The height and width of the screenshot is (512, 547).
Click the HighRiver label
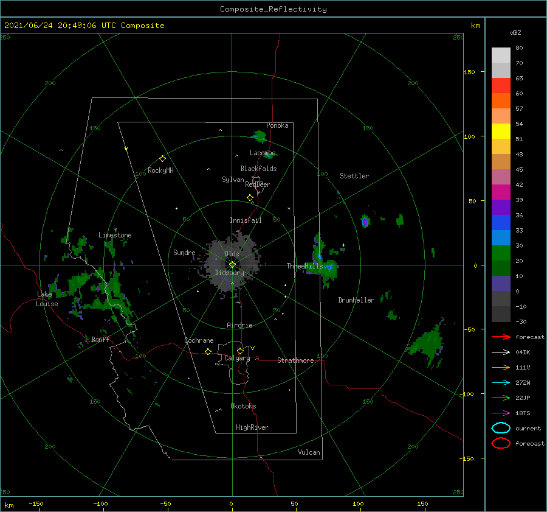pyautogui.click(x=252, y=427)
